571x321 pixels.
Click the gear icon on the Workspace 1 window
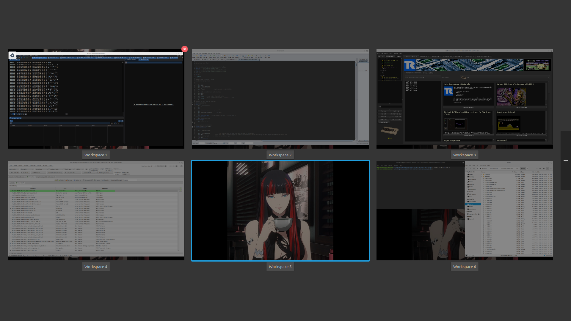tap(12, 55)
